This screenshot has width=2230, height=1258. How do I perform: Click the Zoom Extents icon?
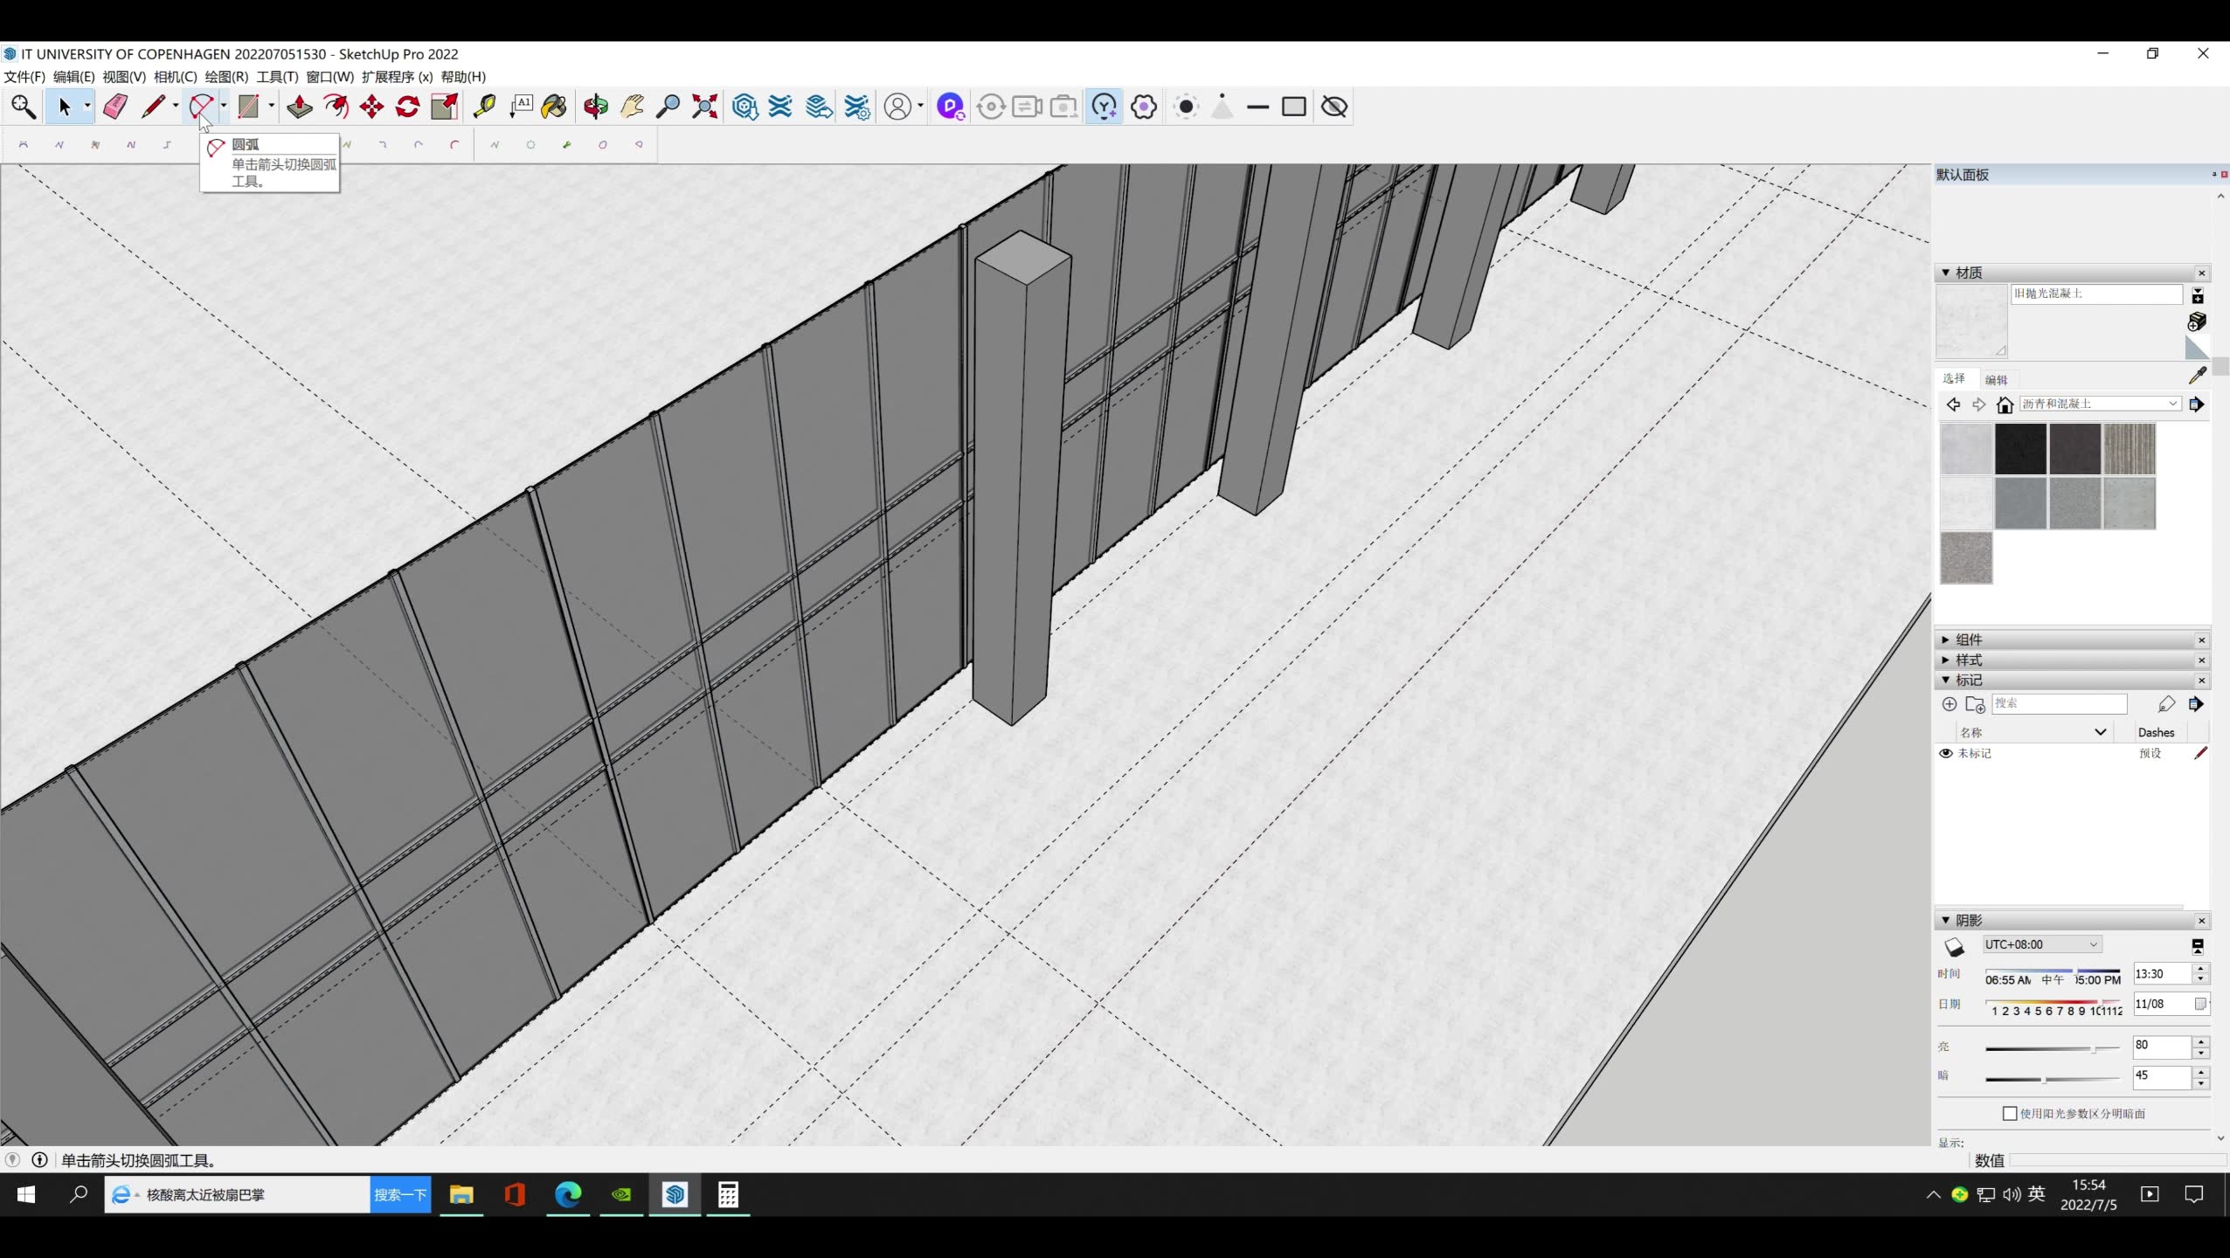coord(704,107)
